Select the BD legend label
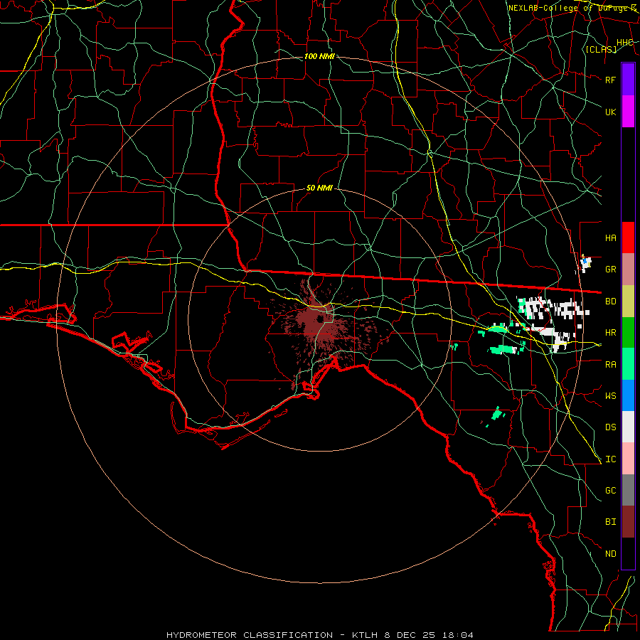Image resolution: width=640 pixels, height=640 pixels. [x=611, y=302]
